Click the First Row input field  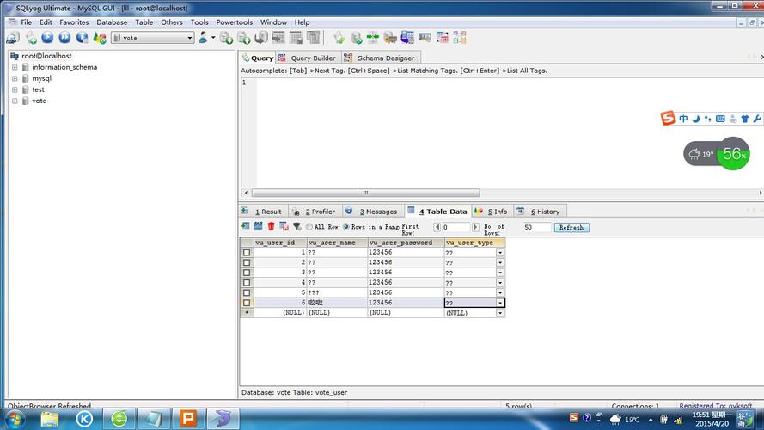[455, 228]
